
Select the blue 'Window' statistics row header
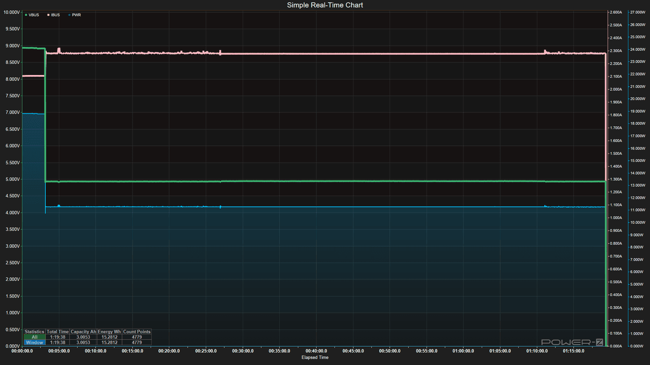coord(35,343)
